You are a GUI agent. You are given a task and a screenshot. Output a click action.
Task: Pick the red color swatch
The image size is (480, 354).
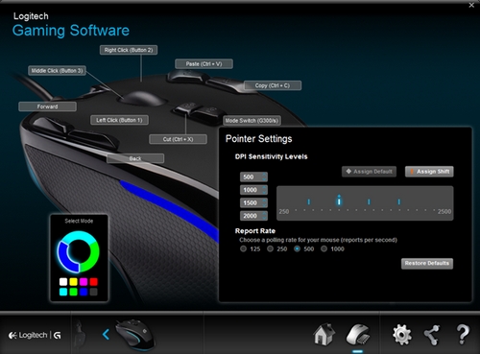tap(93, 282)
